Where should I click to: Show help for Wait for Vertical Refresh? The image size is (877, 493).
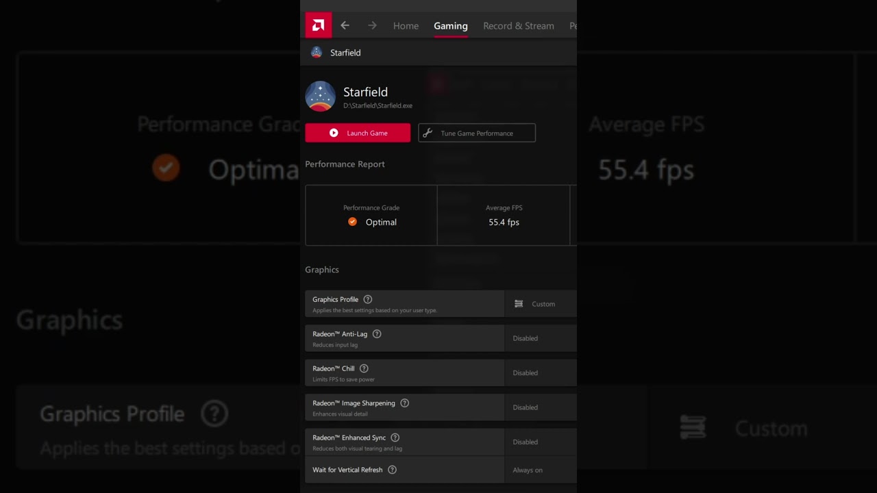(x=392, y=470)
